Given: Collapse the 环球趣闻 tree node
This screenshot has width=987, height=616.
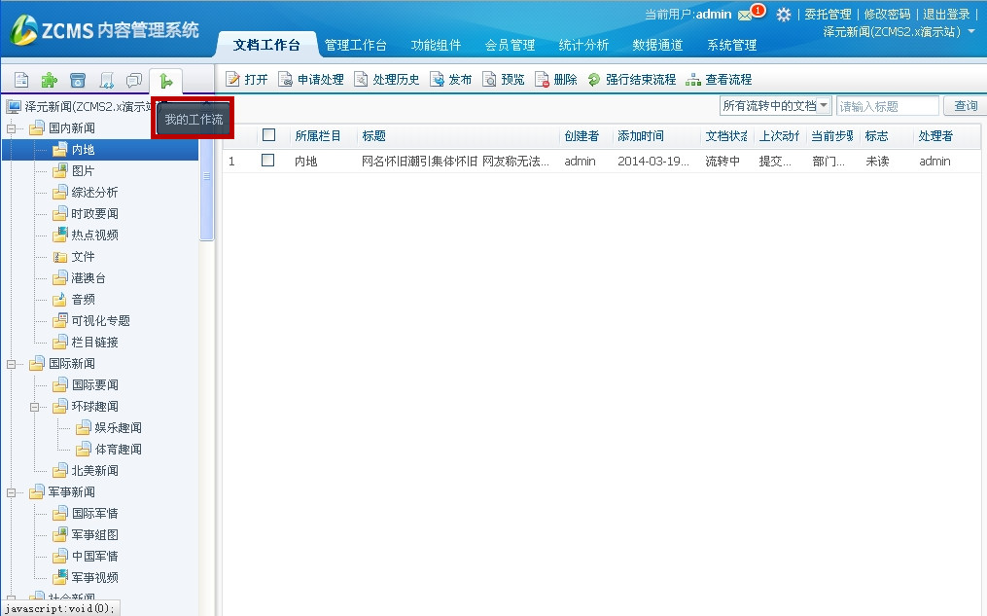Looking at the screenshot, I should 36,407.
